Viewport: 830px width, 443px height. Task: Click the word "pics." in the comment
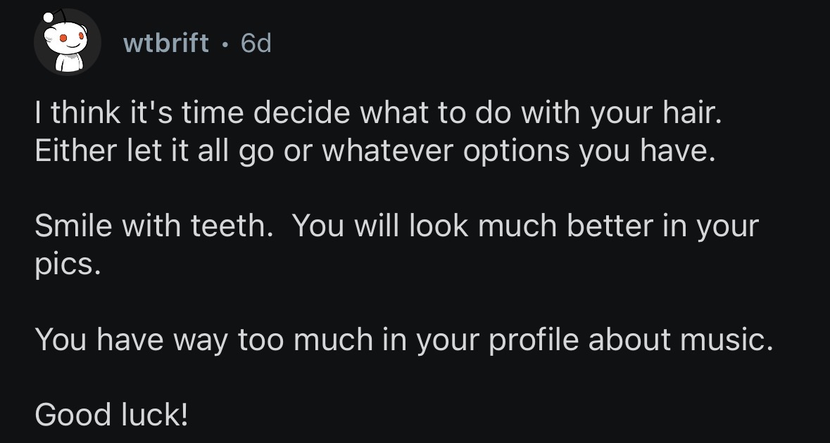62,265
